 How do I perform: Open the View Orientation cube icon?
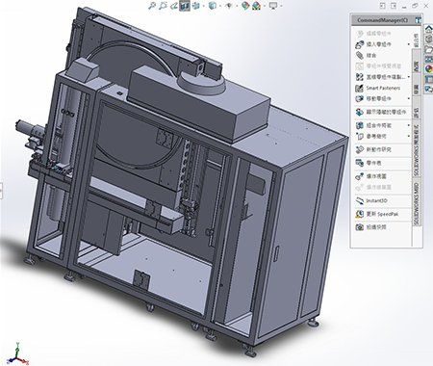[196, 6]
